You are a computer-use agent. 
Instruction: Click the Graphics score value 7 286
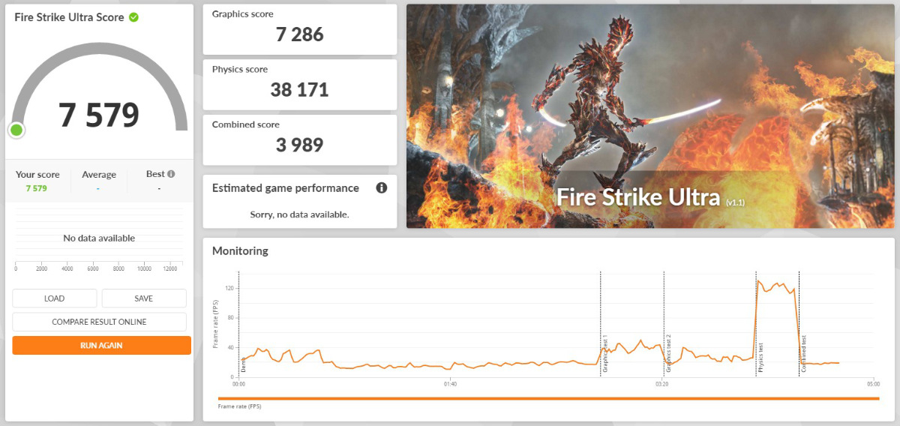tap(300, 34)
